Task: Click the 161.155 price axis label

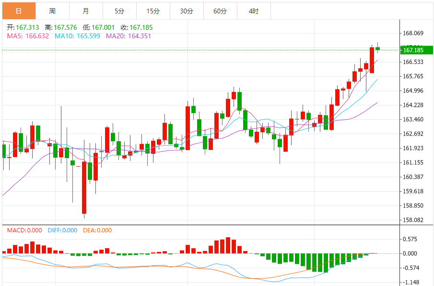Action: click(x=413, y=162)
